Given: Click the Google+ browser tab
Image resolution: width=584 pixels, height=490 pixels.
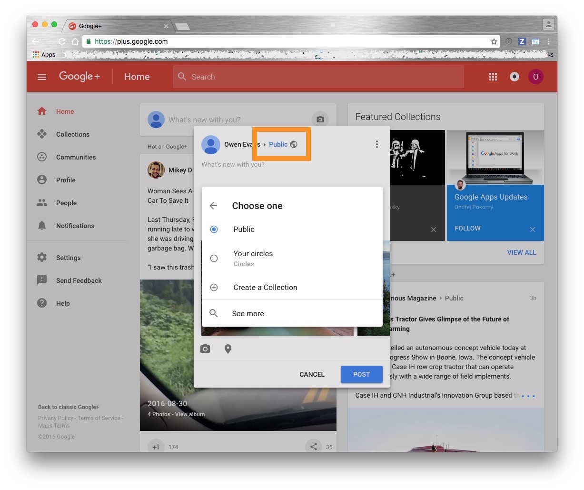Looking at the screenshot, I should pyautogui.click(x=118, y=26).
